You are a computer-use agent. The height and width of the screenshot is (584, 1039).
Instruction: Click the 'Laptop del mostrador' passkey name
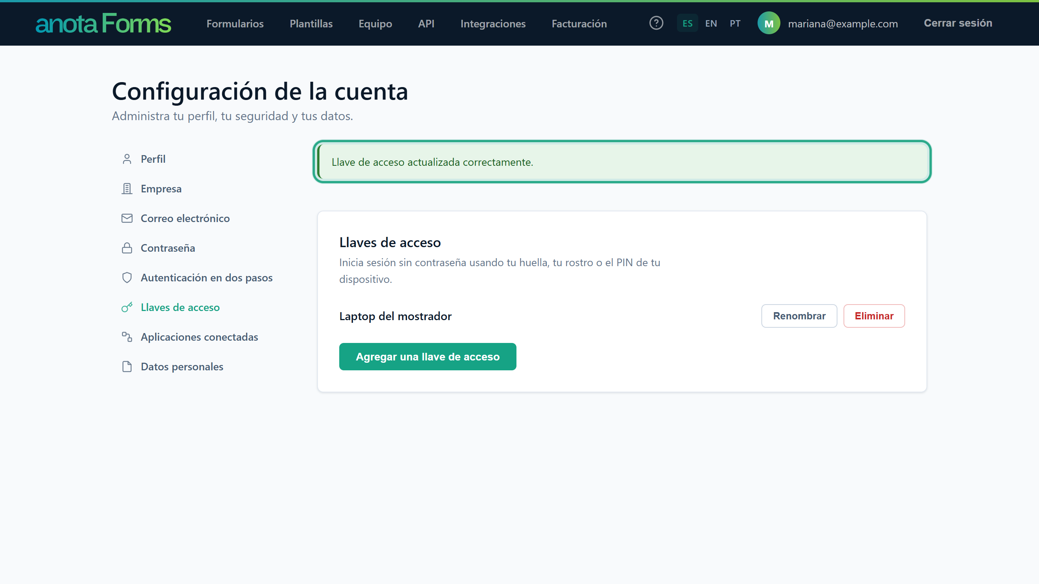[x=395, y=316]
